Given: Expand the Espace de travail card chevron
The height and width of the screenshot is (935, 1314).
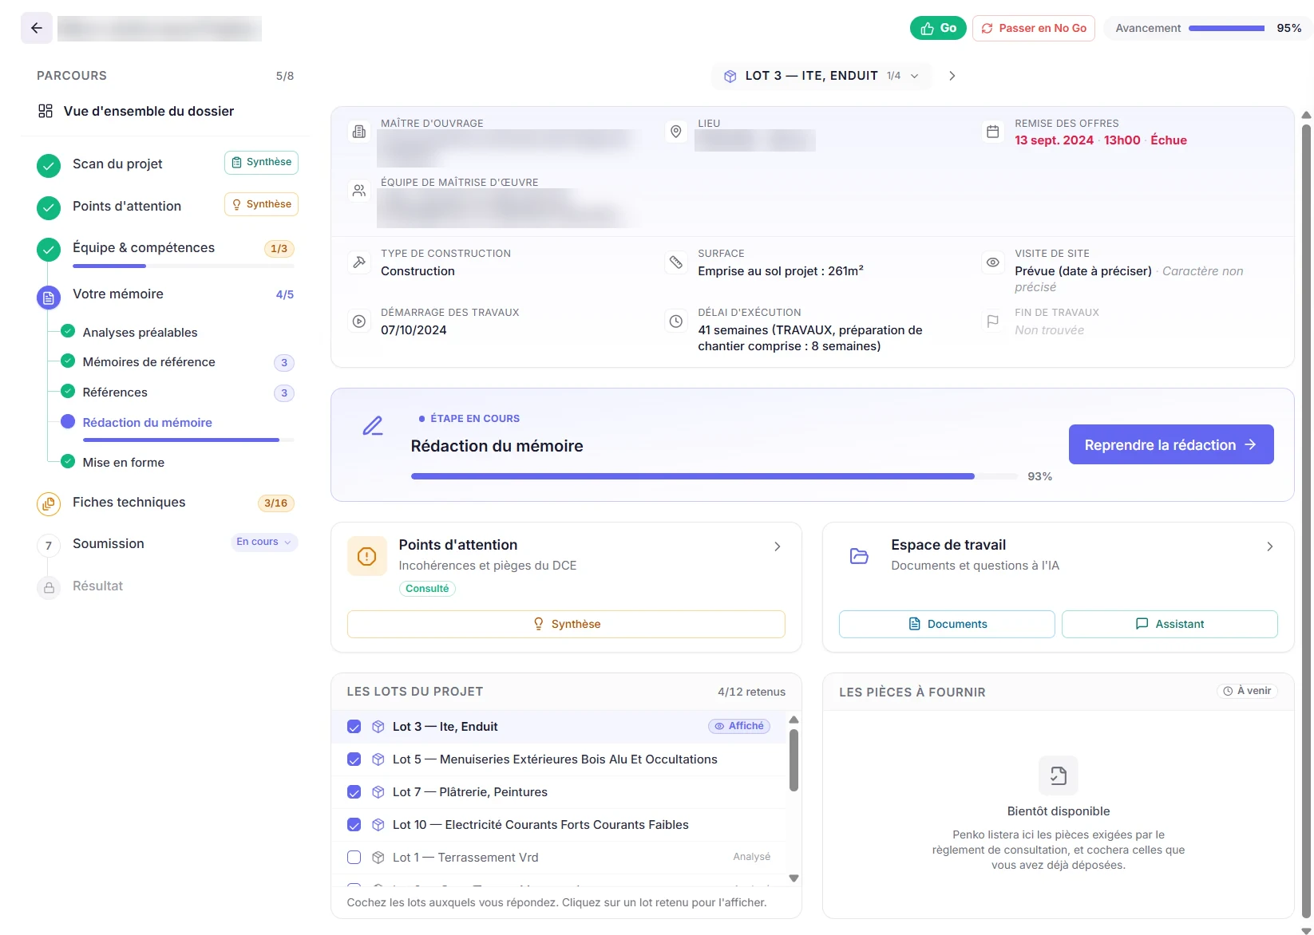Looking at the screenshot, I should click(x=1269, y=546).
